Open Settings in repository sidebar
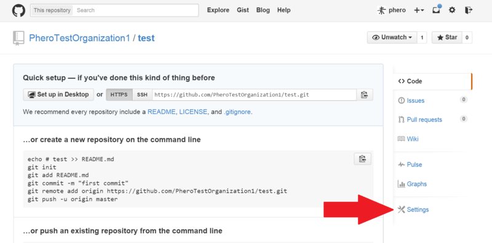The height and width of the screenshot is (243, 492). click(x=413, y=209)
